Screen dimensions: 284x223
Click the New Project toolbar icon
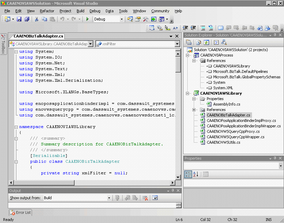(7, 19)
